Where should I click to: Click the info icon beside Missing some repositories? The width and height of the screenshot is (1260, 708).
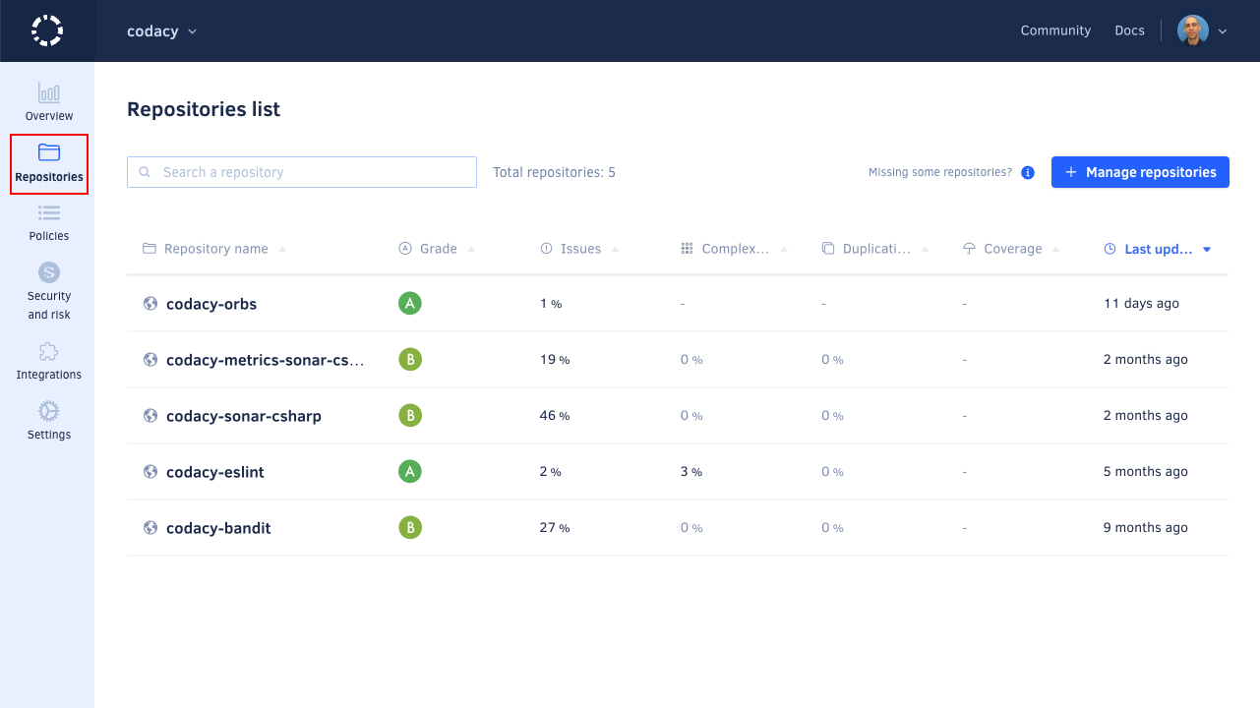(1028, 172)
